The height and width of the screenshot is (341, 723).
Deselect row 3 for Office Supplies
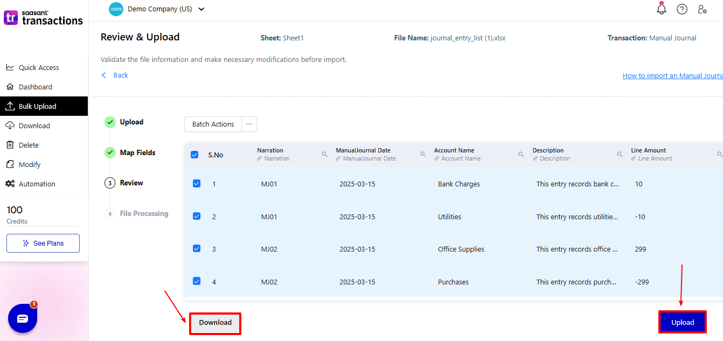(197, 248)
